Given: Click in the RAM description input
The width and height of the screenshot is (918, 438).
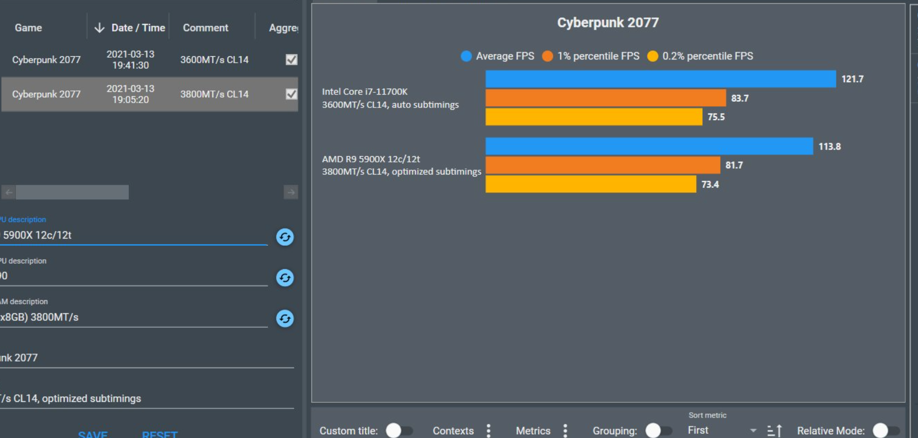Looking at the screenshot, I should point(134,317).
